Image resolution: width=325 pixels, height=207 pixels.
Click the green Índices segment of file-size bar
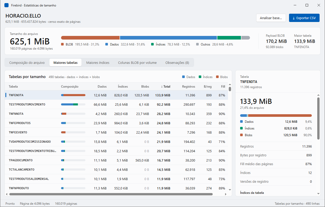click(x=229, y=38)
